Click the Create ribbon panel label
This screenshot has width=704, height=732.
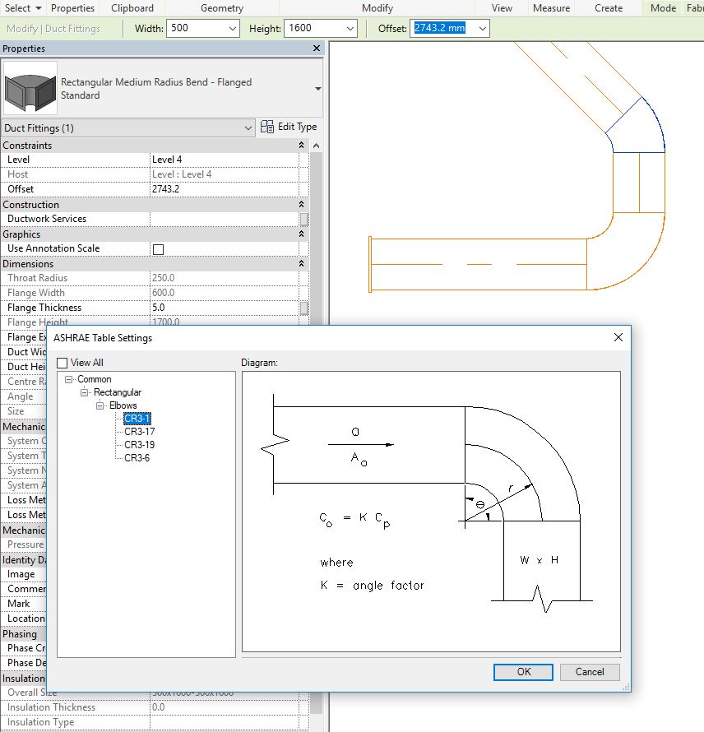pyautogui.click(x=609, y=8)
